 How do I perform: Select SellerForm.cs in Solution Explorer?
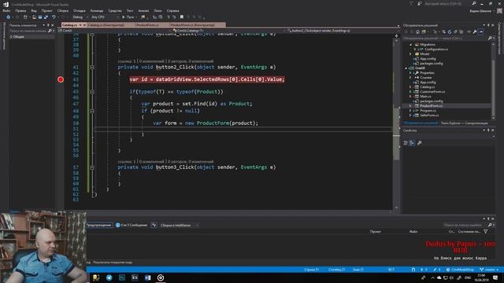click(429, 116)
